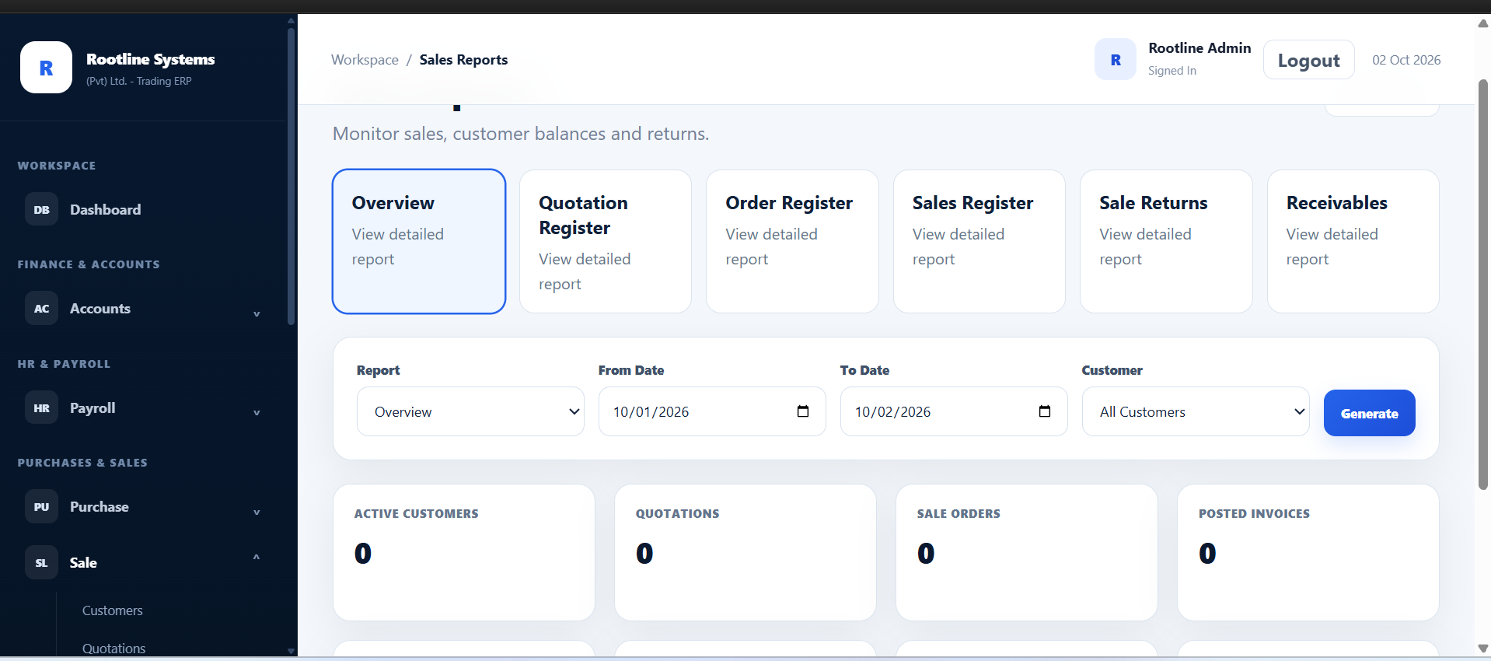Viewport: 1491px width, 661px height.
Task: Expand the Payroll menu chevron
Action: coord(257,412)
